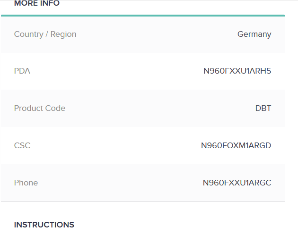Click the CSC label

[x=22, y=146]
